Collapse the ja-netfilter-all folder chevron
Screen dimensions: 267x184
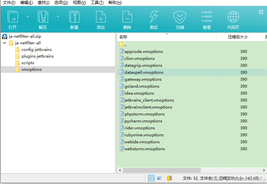[5, 43]
